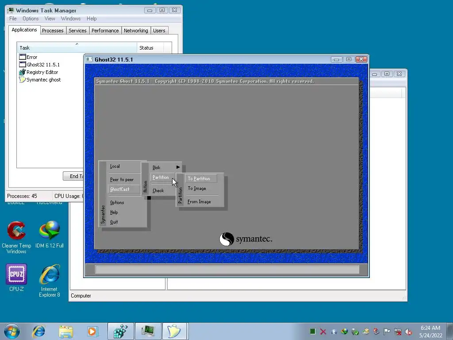Click the Registry Editor task row icon
This screenshot has height=340, width=453.
(x=22, y=72)
